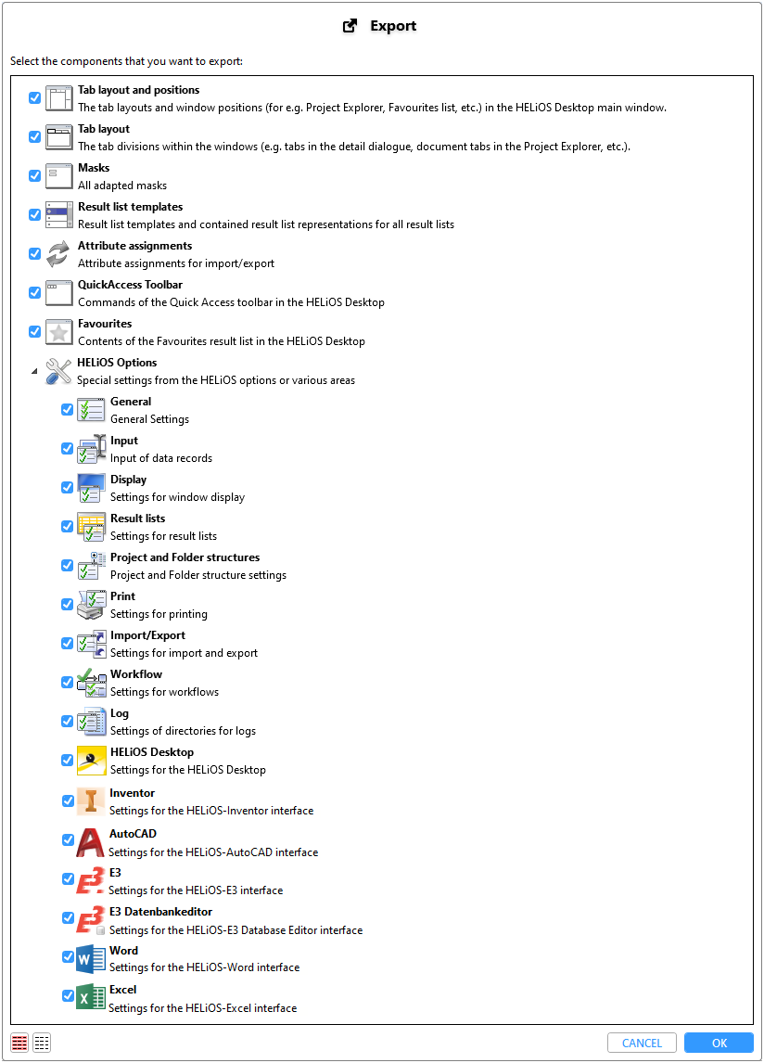Disable the Print checkbox
764x1063 pixels.
click(x=67, y=605)
